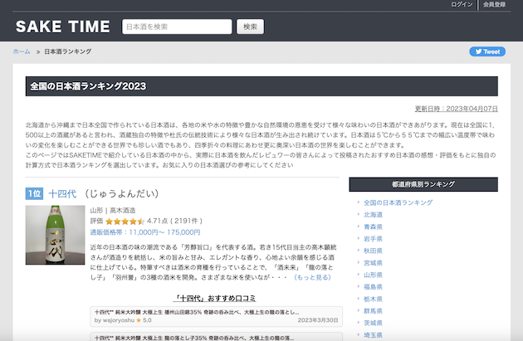This screenshot has width=523, height=341.
Task: Open the ログイン login link
Action: (462, 4)
